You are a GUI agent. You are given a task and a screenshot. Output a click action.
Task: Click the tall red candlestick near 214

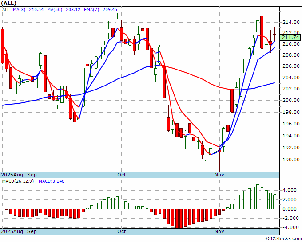[x=262, y=32]
